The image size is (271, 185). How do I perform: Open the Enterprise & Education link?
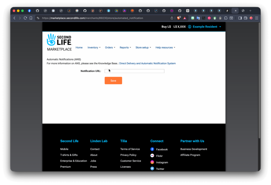(x=74, y=161)
